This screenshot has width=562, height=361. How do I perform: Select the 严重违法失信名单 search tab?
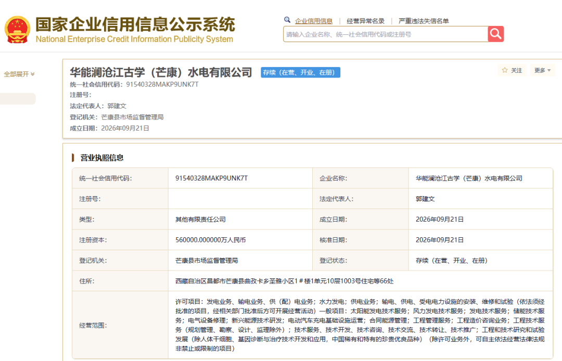pos(424,21)
